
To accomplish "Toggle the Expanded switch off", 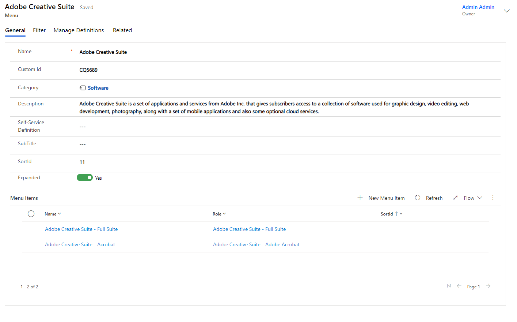I will tap(85, 178).
